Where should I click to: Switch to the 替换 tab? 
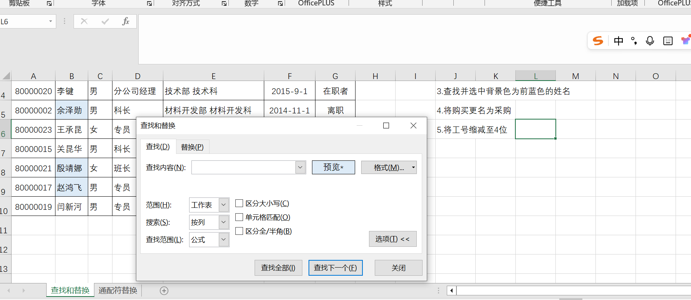(x=192, y=147)
